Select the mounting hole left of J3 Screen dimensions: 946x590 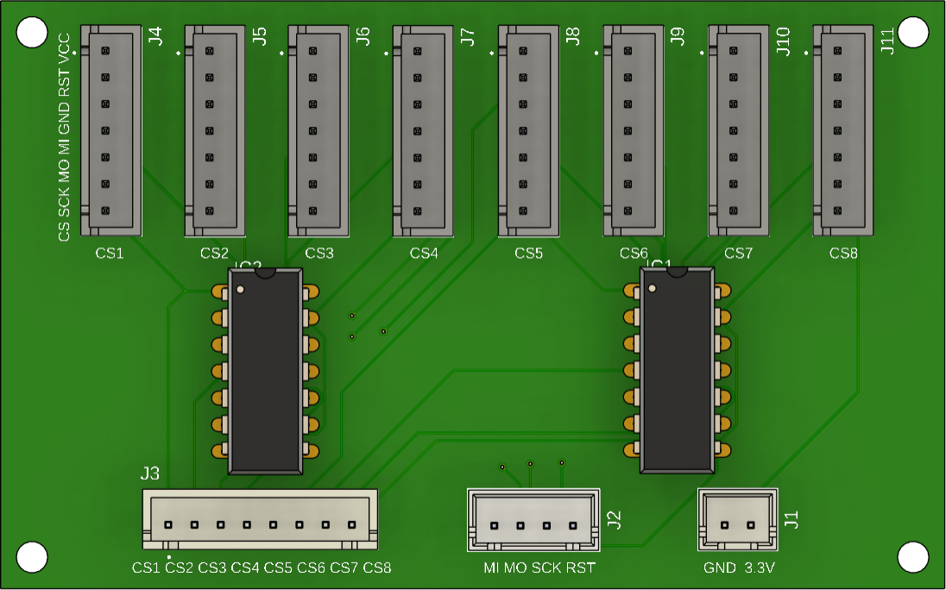32,557
